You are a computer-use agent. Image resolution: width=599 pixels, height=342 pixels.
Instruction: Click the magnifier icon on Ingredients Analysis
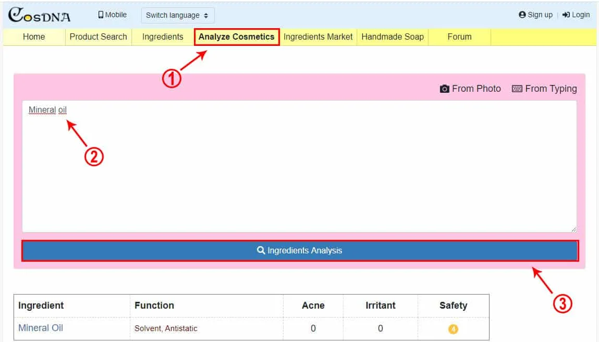[x=261, y=250]
